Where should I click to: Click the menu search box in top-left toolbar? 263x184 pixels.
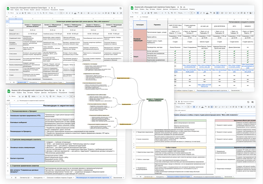[x=11, y=13]
